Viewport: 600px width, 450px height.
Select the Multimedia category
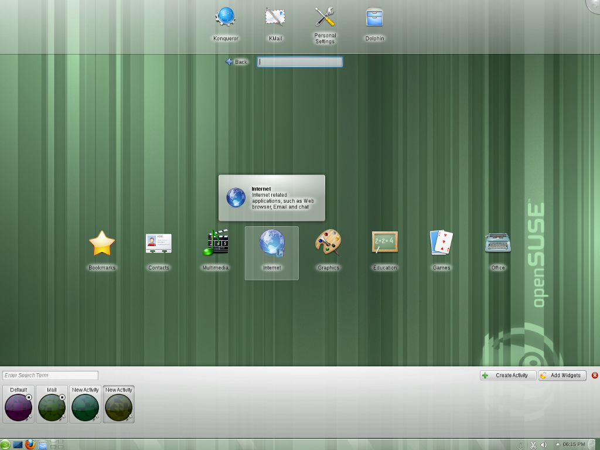(x=215, y=244)
